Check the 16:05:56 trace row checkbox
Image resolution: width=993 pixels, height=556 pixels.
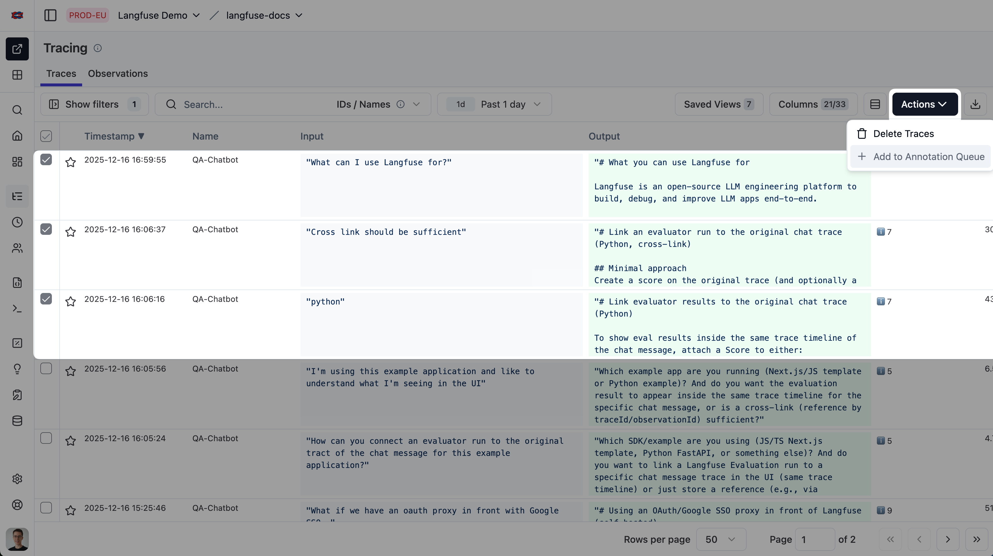[x=46, y=368]
